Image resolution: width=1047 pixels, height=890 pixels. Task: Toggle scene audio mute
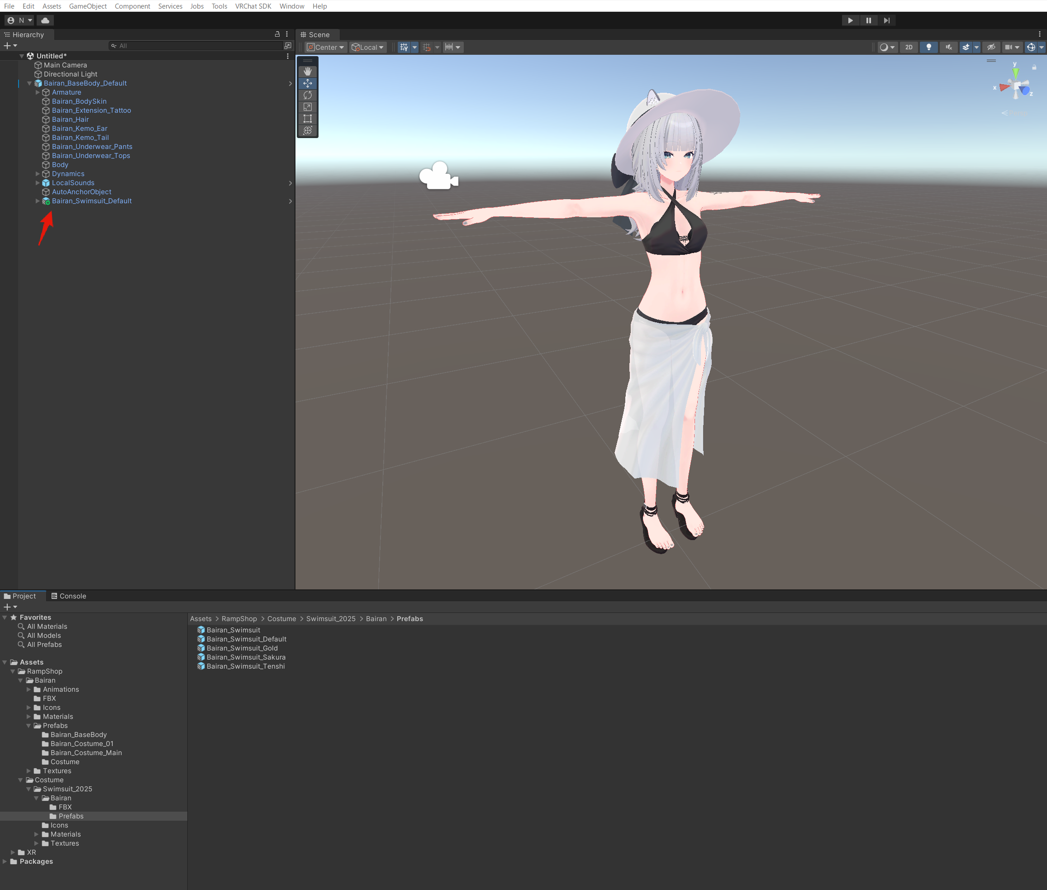[949, 47]
